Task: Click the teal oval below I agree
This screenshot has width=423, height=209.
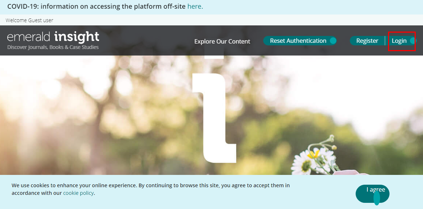Action: (x=377, y=198)
